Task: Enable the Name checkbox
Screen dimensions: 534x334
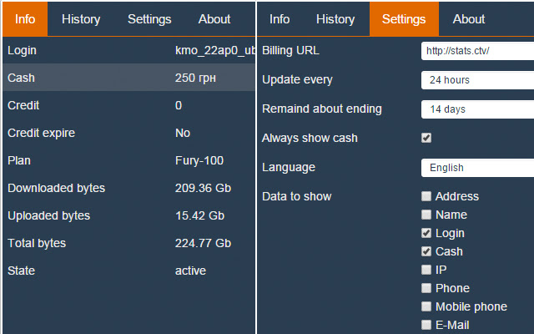Action: tap(426, 215)
